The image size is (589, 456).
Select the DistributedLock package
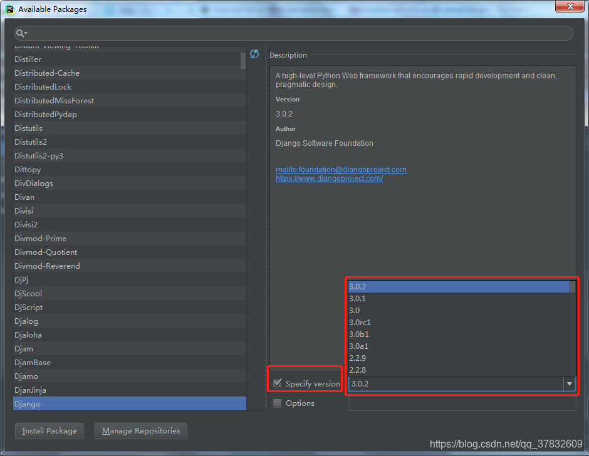pyautogui.click(x=130, y=87)
